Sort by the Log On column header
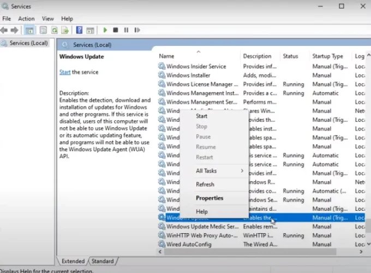The image size is (371, 273). (x=360, y=56)
